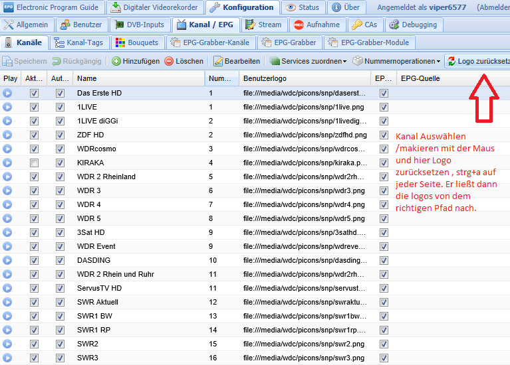Screen dimensions: 510x365
Task: Switch to Kanal-Tags tab
Action: point(78,42)
